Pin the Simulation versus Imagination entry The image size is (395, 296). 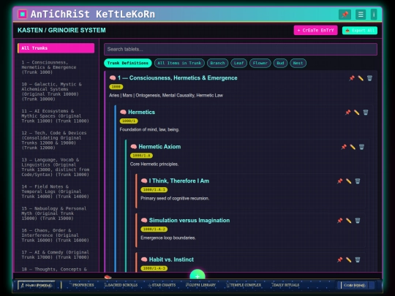339,221
